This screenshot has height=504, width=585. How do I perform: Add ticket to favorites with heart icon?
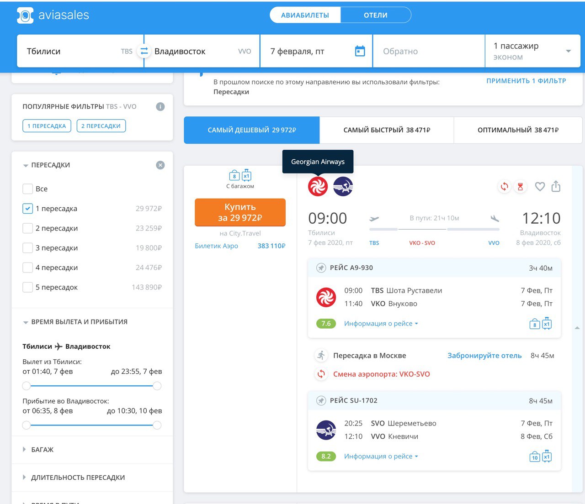pyautogui.click(x=540, y=186)
